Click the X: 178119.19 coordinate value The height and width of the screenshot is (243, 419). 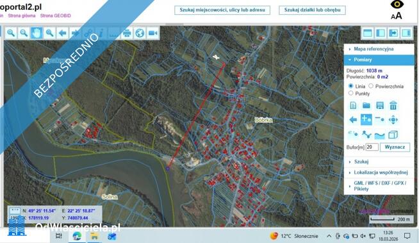pos(36,218)
